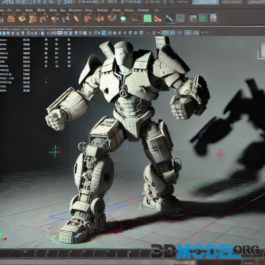The height and width of the screenshot is (265, 265).
Task: Select the orange bowl-shaped shelf icon
Action: coord(22,18)
